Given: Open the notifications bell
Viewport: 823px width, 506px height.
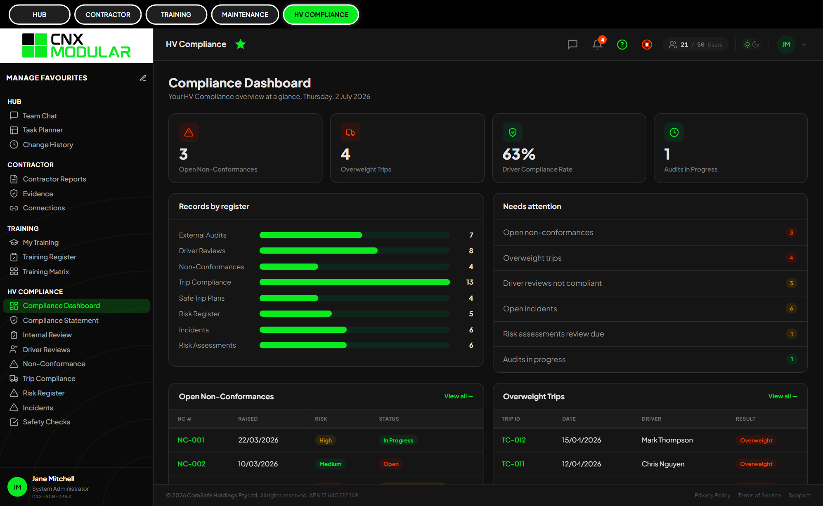Looking at the screenshot, I should [597, 44].
